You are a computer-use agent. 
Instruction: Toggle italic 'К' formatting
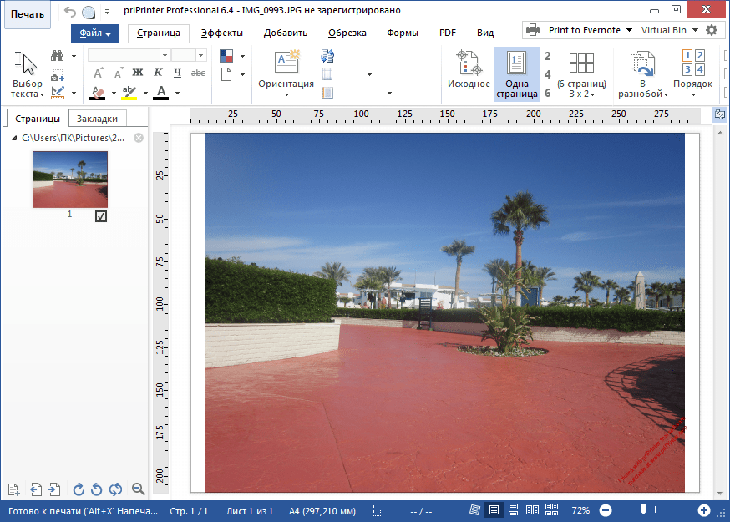(x=158, y=73)
